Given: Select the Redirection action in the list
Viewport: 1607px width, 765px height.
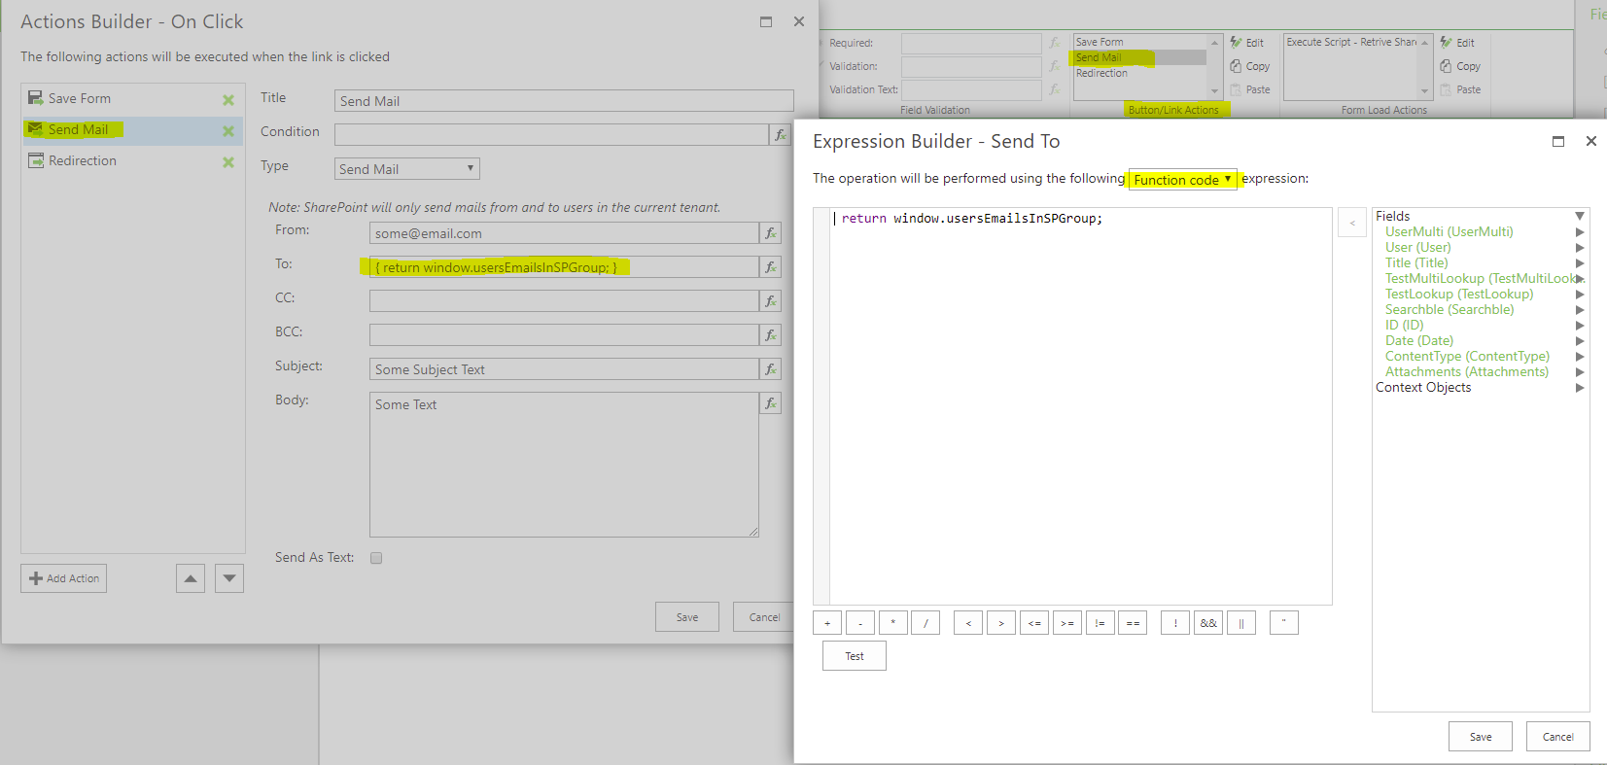Looking at the screenshot, I should tap(83, 161).
